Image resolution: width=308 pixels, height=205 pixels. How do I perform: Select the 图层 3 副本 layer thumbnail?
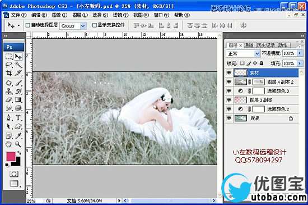(x=241, y=100)
